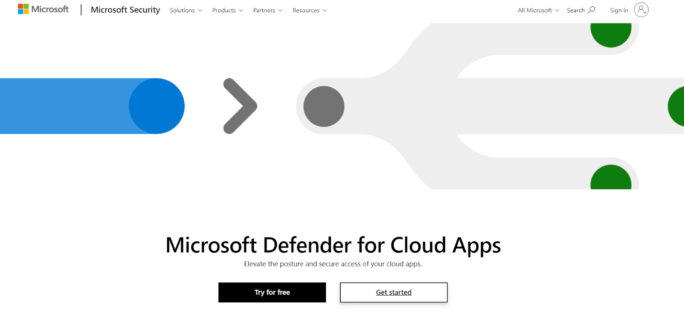The image size is (684, 313).
Task: Click the Get started button
Action: (394, 293)
